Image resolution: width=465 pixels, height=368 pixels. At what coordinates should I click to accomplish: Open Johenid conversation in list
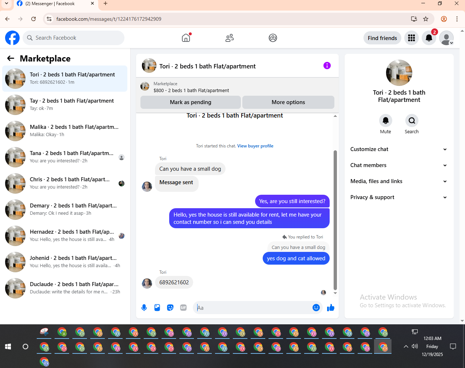pos(65,262)
